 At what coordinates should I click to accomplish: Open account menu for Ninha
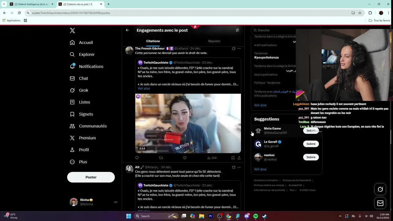coord(94,202)
